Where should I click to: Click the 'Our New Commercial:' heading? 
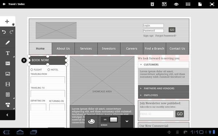pos(154,126)
